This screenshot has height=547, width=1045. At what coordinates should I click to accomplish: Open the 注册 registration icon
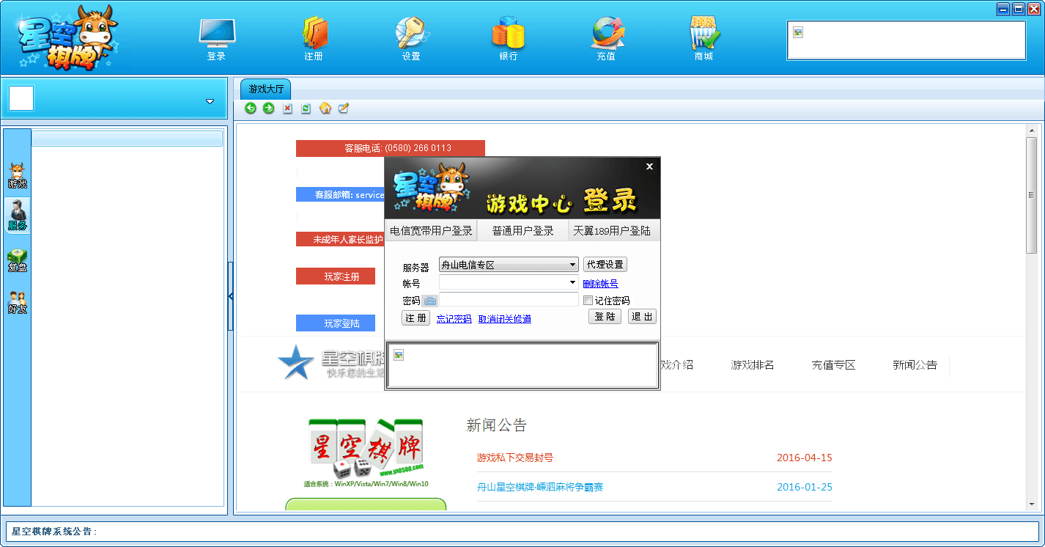(314, 39)
